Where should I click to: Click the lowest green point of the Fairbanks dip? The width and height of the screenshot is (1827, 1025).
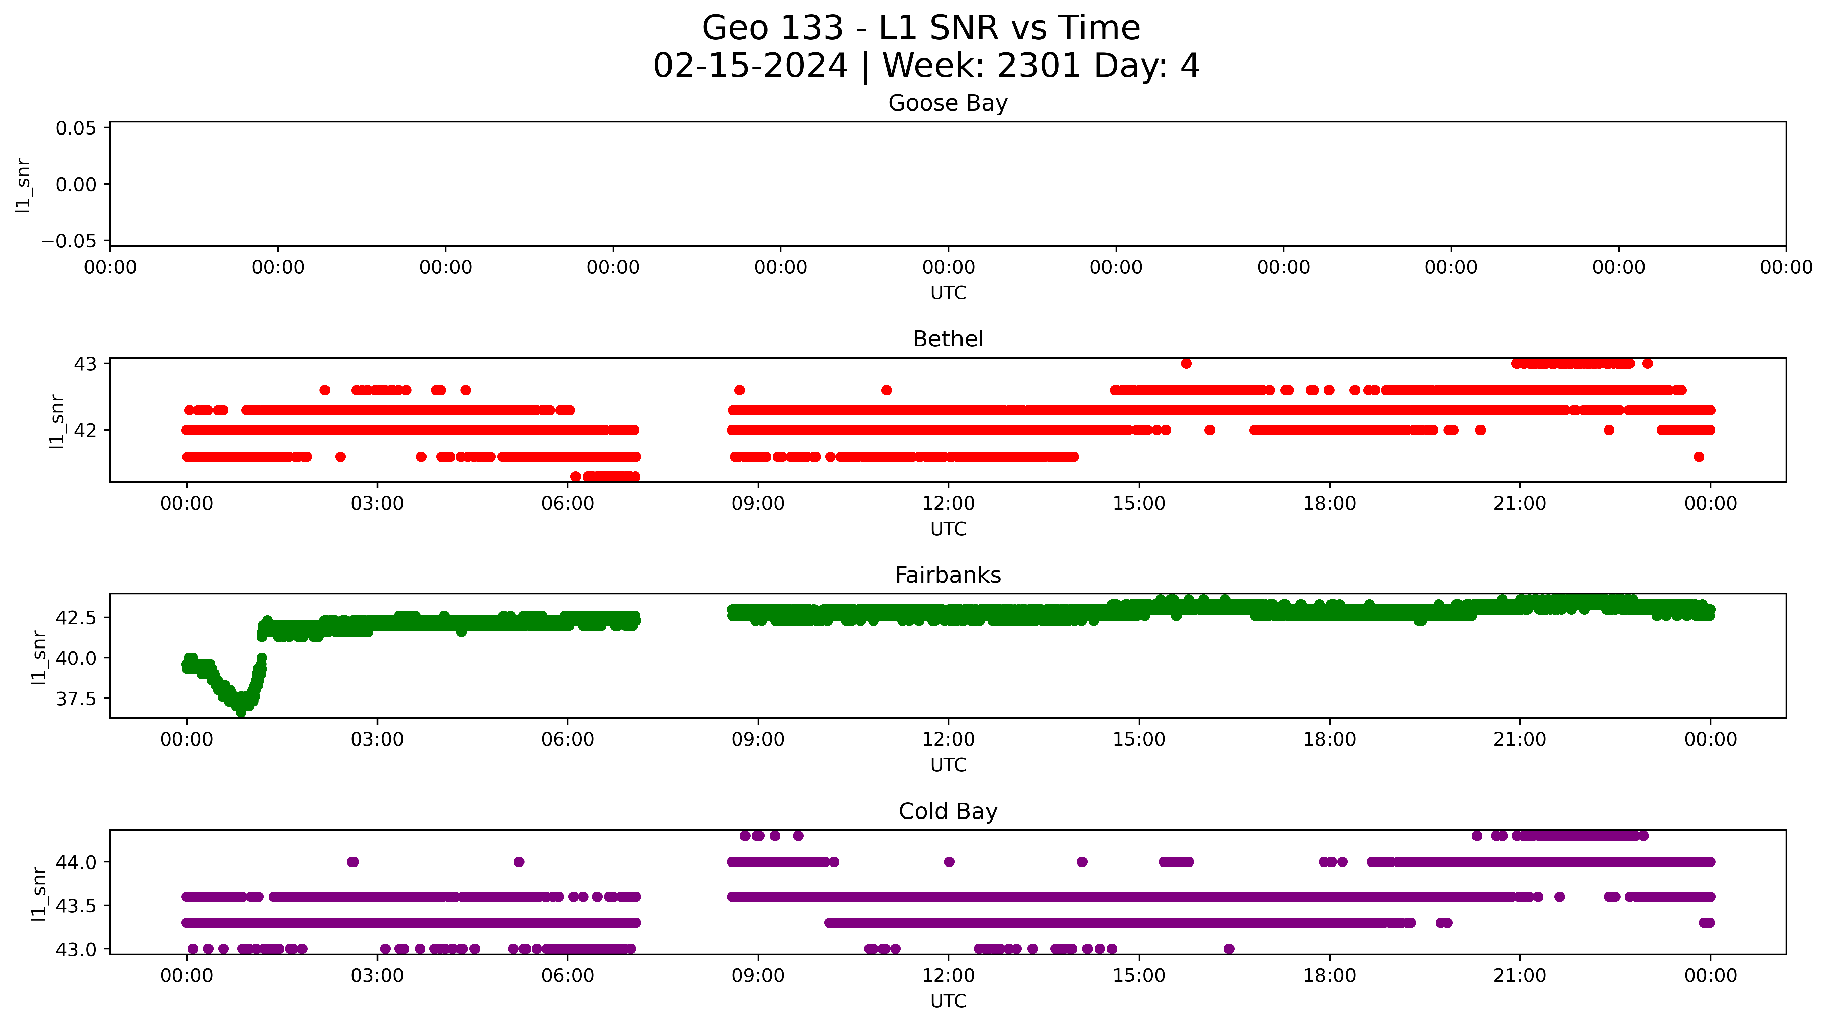pos(241,712)
